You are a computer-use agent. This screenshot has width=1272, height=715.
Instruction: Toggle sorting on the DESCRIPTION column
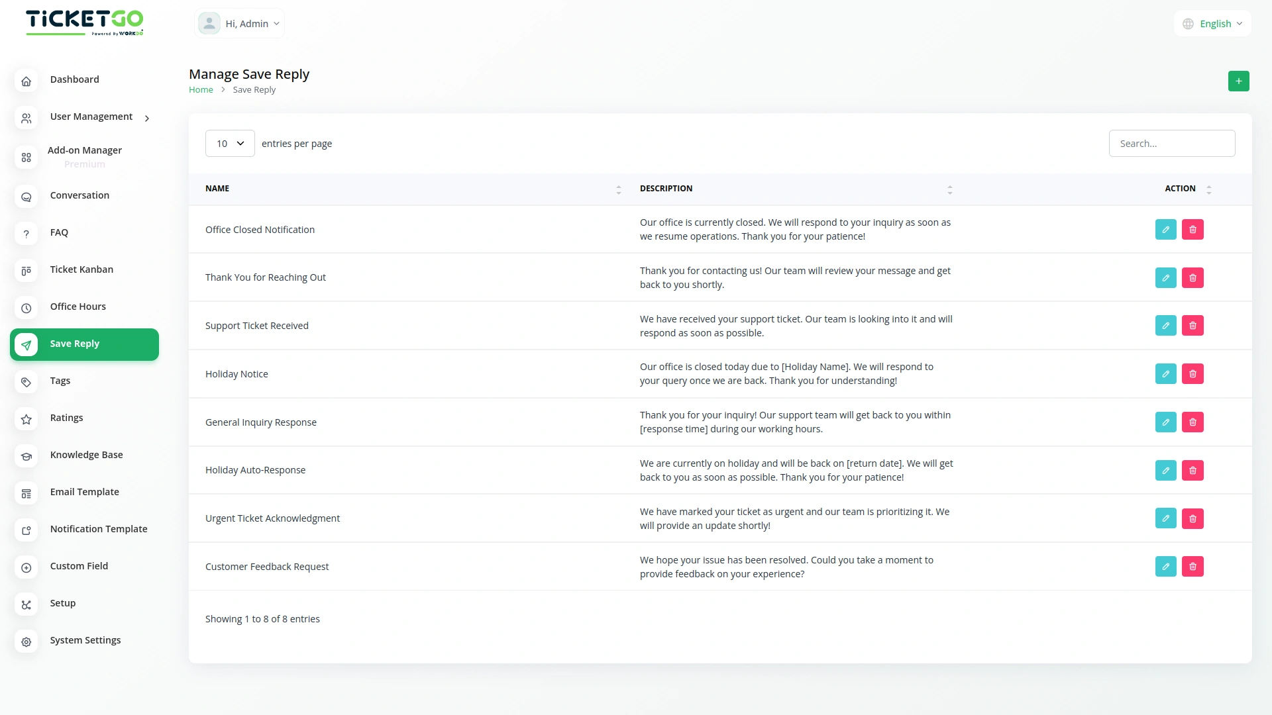point(950,189)
